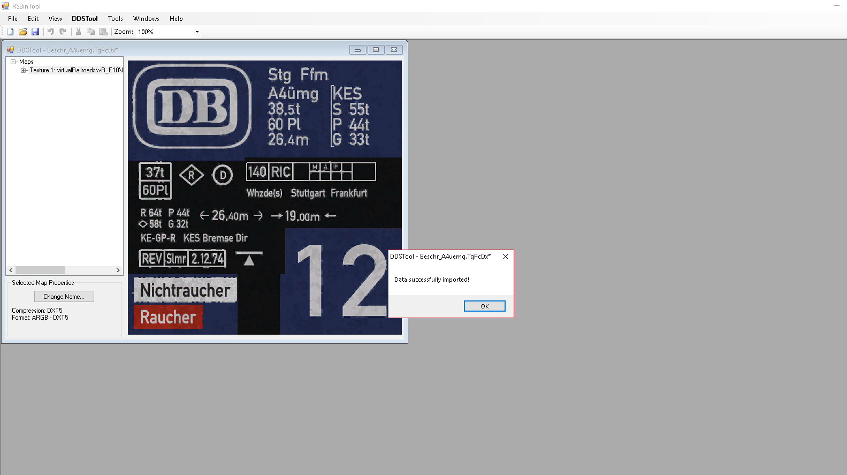Open the Help menu
Image resolution: width=847 pixels, height=475 pixels.
coord(176,19)
